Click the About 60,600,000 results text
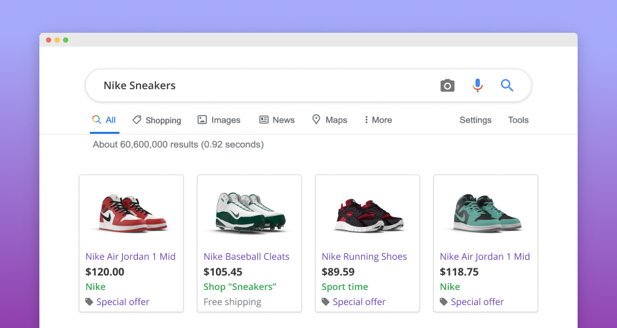Image resolution: width=617 pixels, height=328 pixels. (179, 144)
